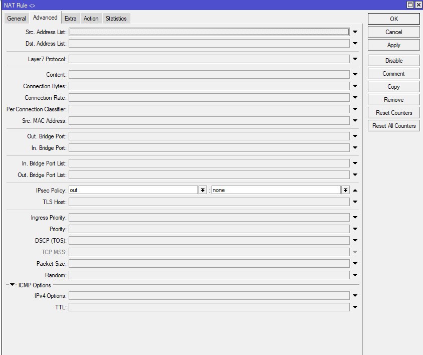Click the Src. MAC Address input field
This screenshot has width=423, height=355.
click(x=209, y=121)
